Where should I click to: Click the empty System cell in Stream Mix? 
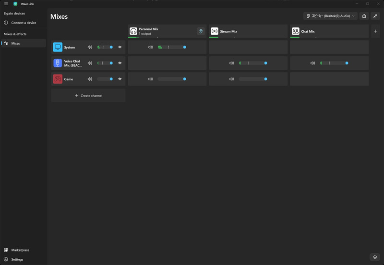tap(248, 47)
